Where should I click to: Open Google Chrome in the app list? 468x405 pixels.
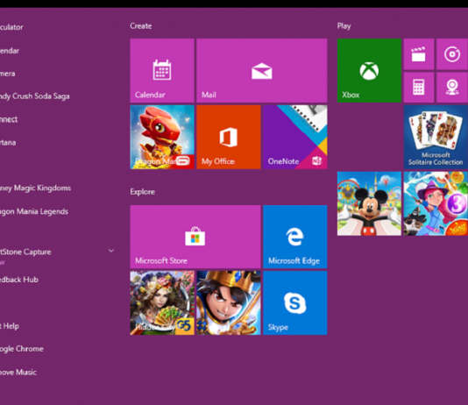pos(22,349)
